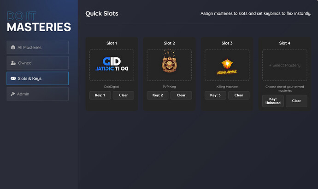
Task: Click the Slot 4 heading
Action: click(x=284, y=43)
